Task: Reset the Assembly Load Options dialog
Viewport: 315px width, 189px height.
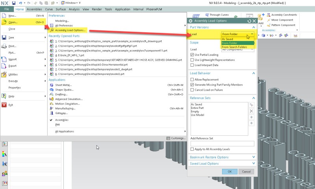Action: (249, 21)
